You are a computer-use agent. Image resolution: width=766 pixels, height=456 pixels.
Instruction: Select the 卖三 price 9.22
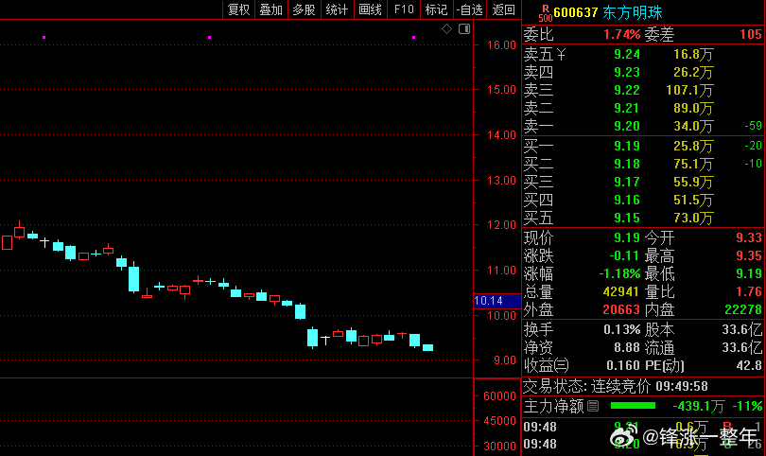pos(627,91)
